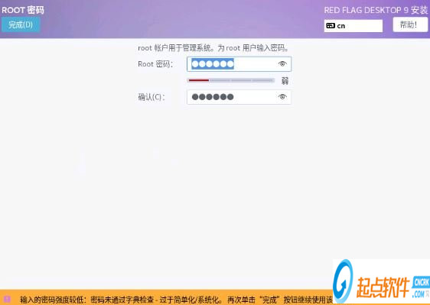Viewport: 430px width, 305px height.
Task: Click the Root 密码: label
Action: pos(155,64)
